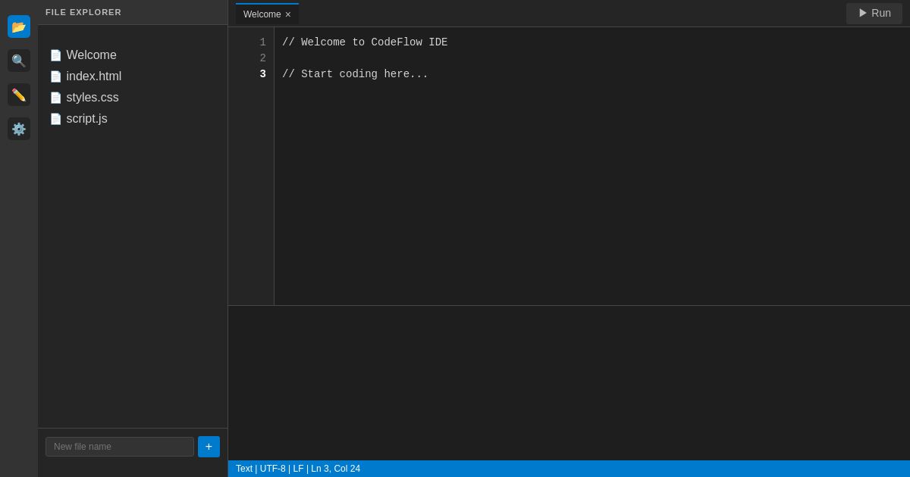Click LF in the status bar
The width and height of the screenshot is (910, 477).
(298, 469)
